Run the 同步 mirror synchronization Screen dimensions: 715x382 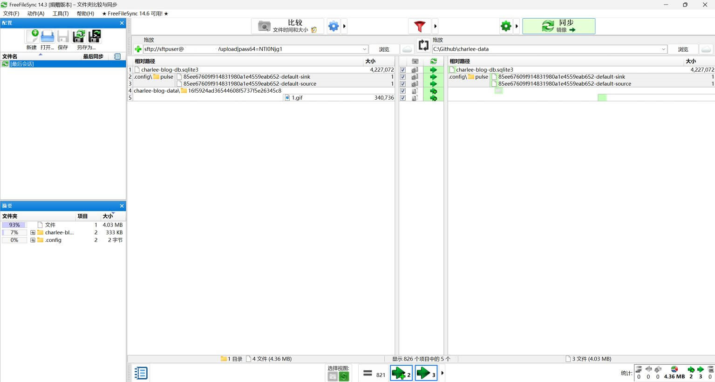[558, 26]
